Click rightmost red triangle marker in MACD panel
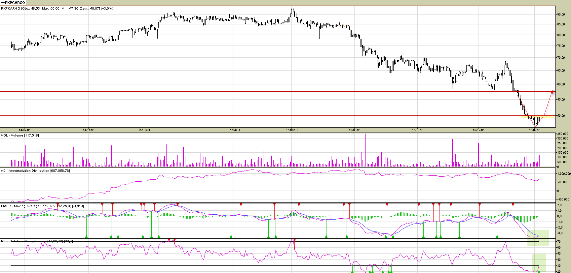The image size is (571, 273). (x=513, y=205)
